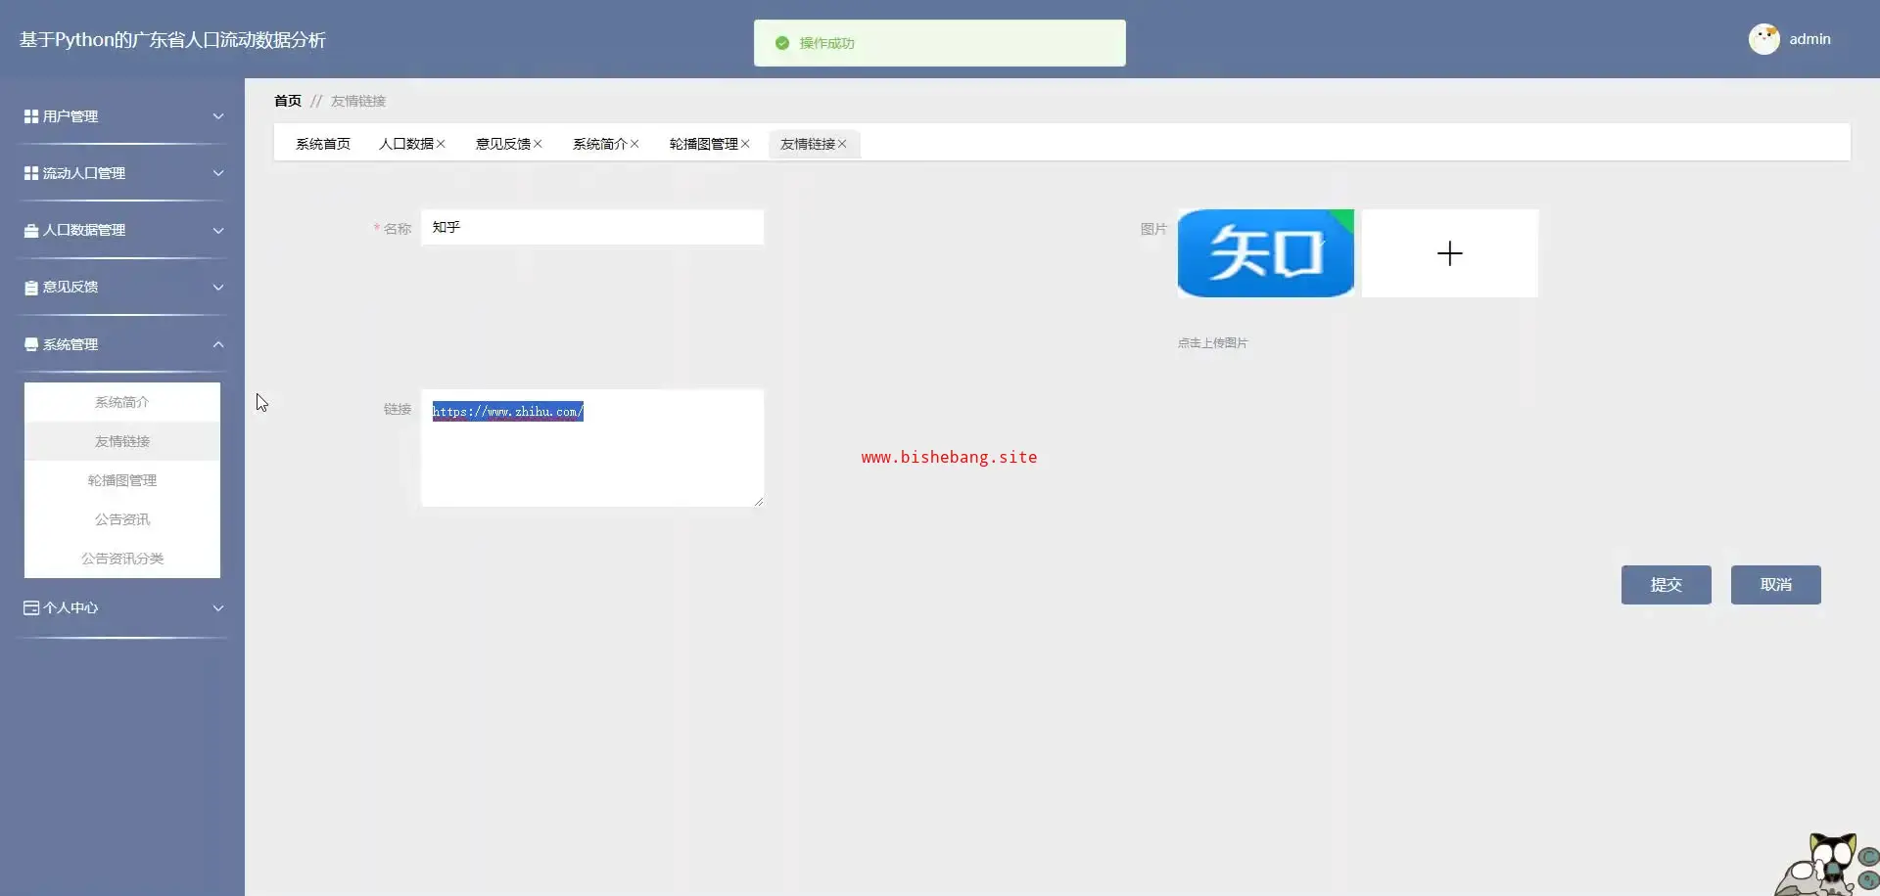Click the 个人中心 card icon
The image size is (1880, 896).
[x=31, y=607]
